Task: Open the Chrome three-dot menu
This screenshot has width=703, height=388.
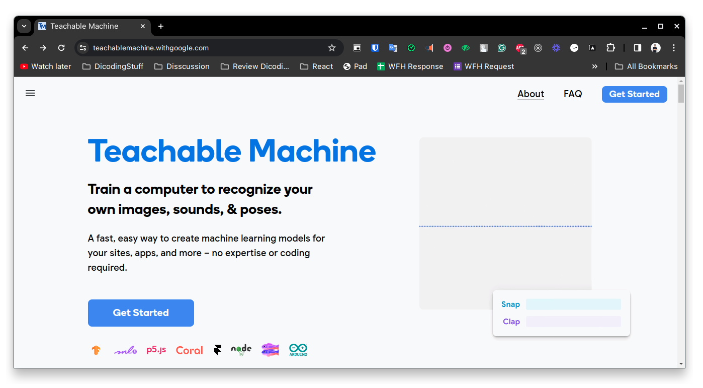Action: [x=674, y=48]
